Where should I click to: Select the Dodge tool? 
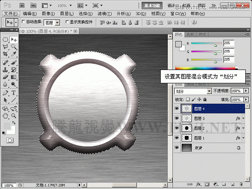[14, 84]
